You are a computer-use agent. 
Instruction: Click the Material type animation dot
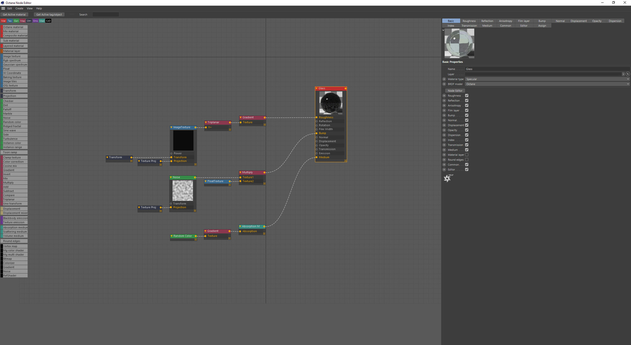pos(444,79)
